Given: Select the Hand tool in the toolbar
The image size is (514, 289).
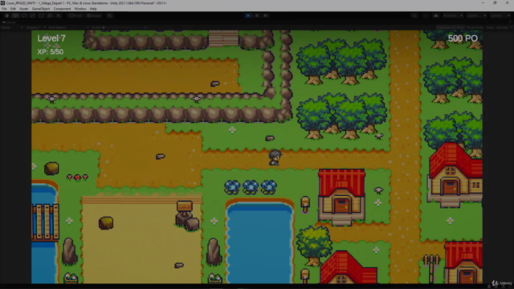Looking at the screenshot, I should pyautogui.click(x=7, y=15).
